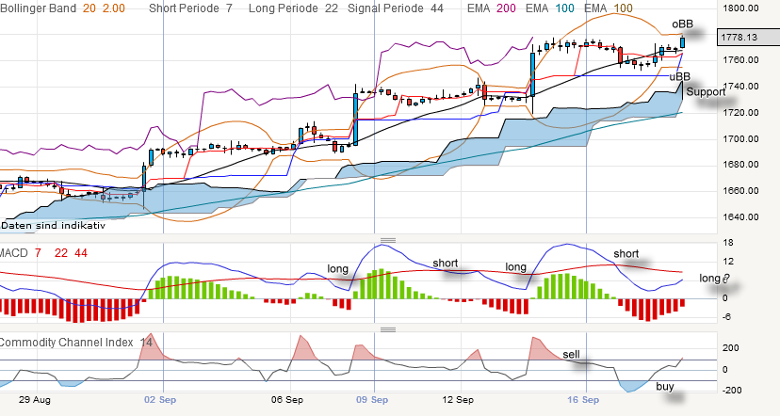Viewport: 780px width, 416px height.
Task: Click the 29 Aug date label
Action: (34, 400)
